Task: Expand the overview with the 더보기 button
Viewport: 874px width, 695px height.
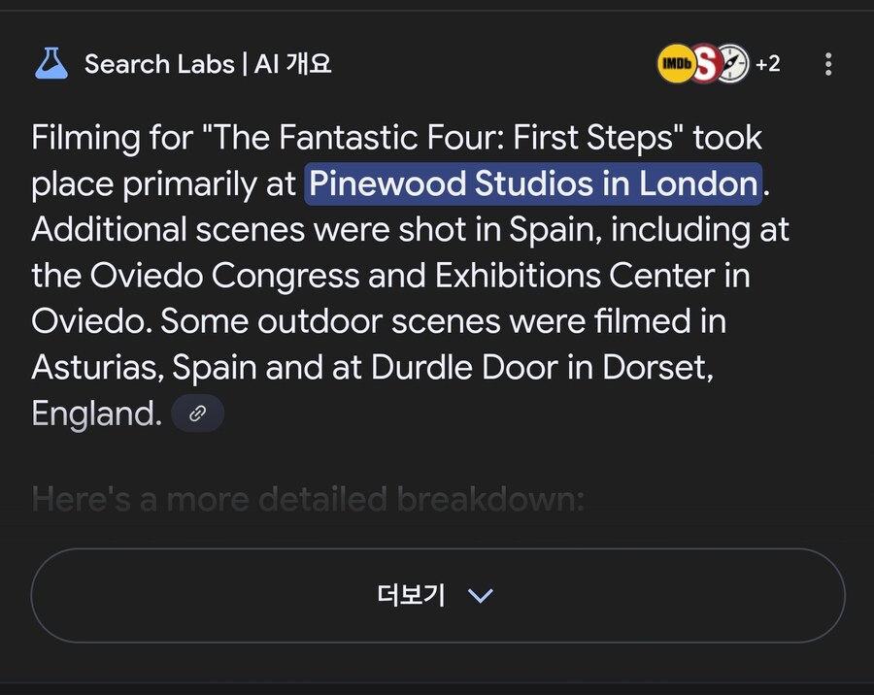Action: pyautogui.click(x=438, y=595)
